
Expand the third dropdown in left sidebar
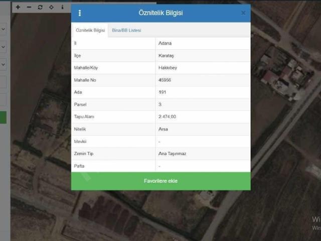(4, 64)
